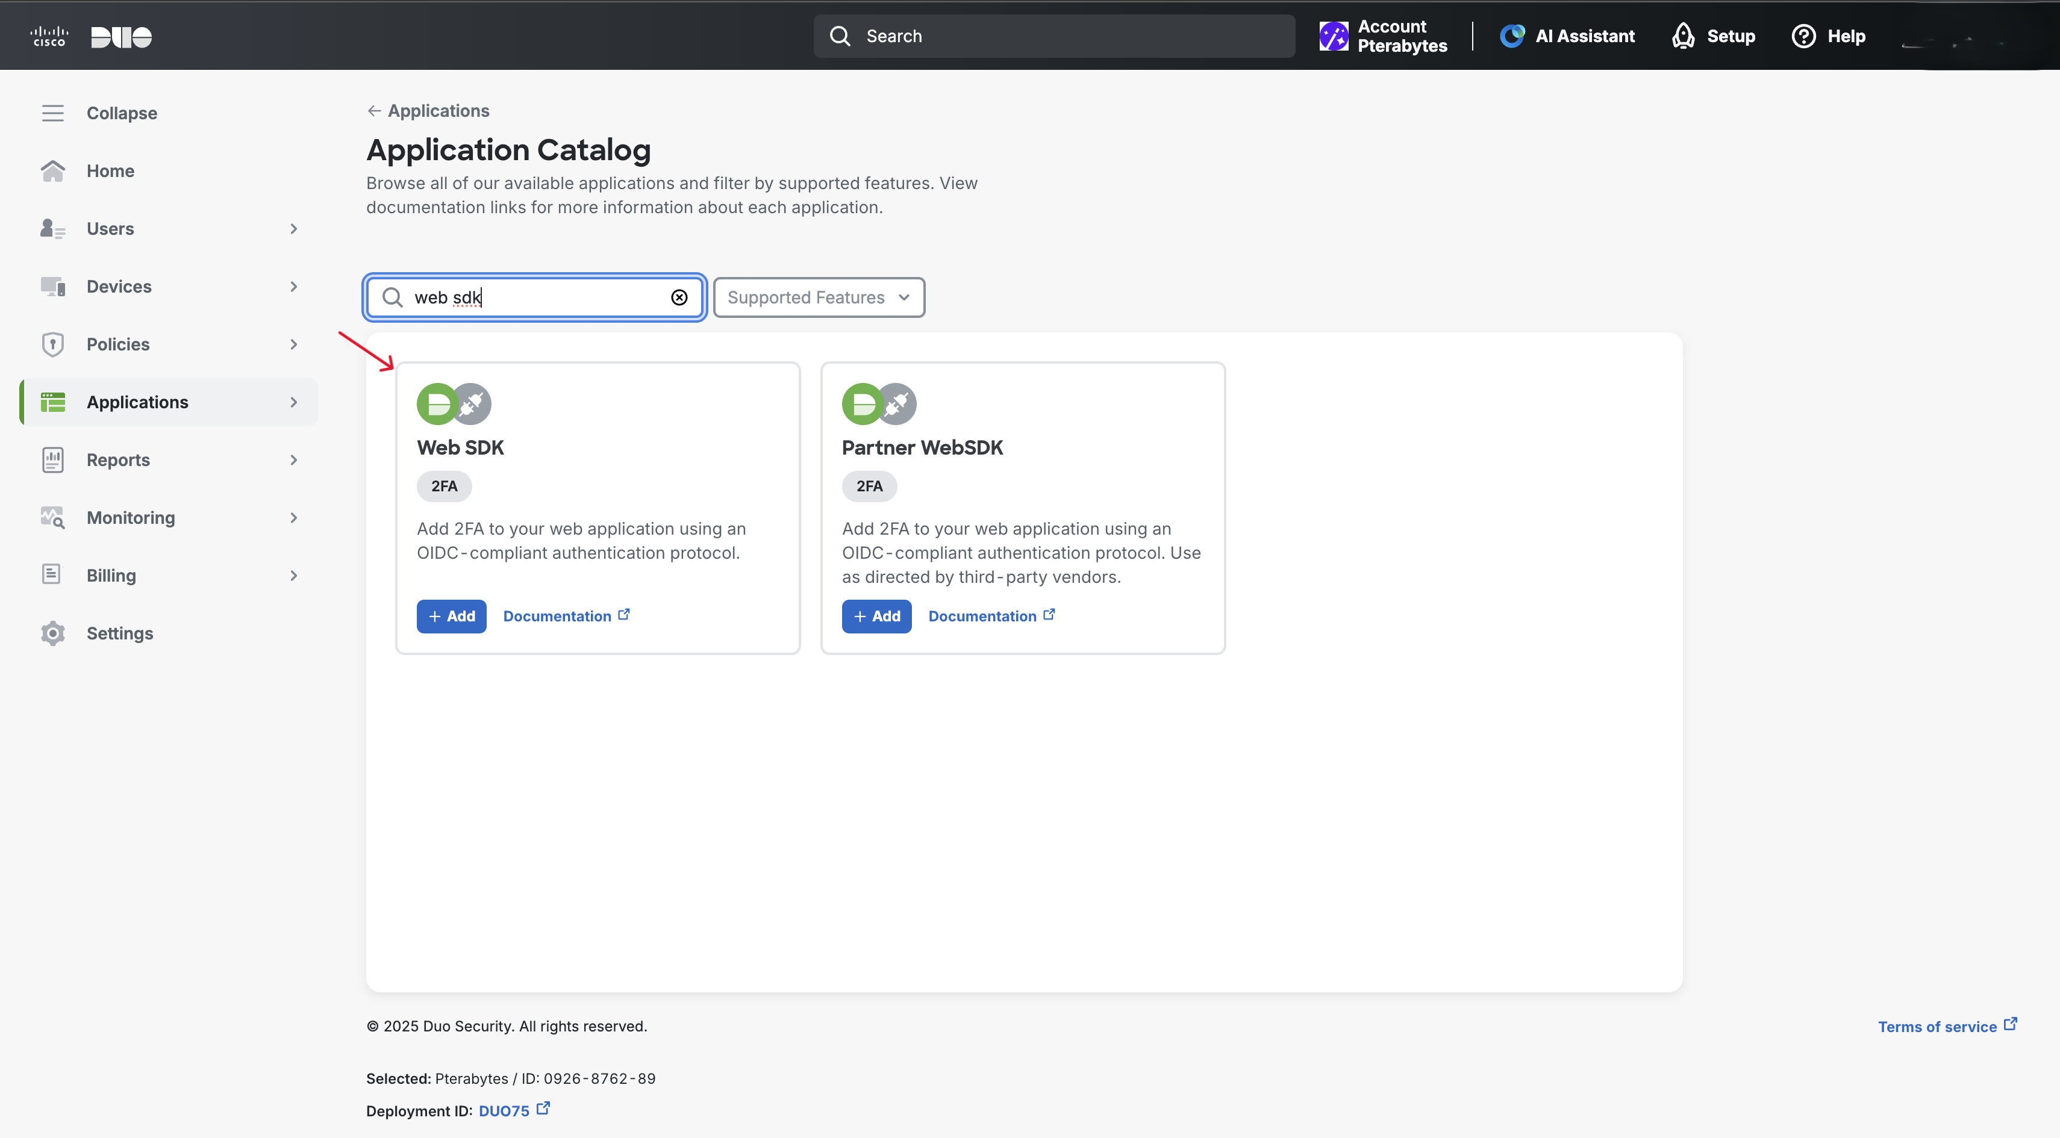Click the catalog search field containing web sdk
This screenshot has height=1138, width=2060.
click(535, 297)
